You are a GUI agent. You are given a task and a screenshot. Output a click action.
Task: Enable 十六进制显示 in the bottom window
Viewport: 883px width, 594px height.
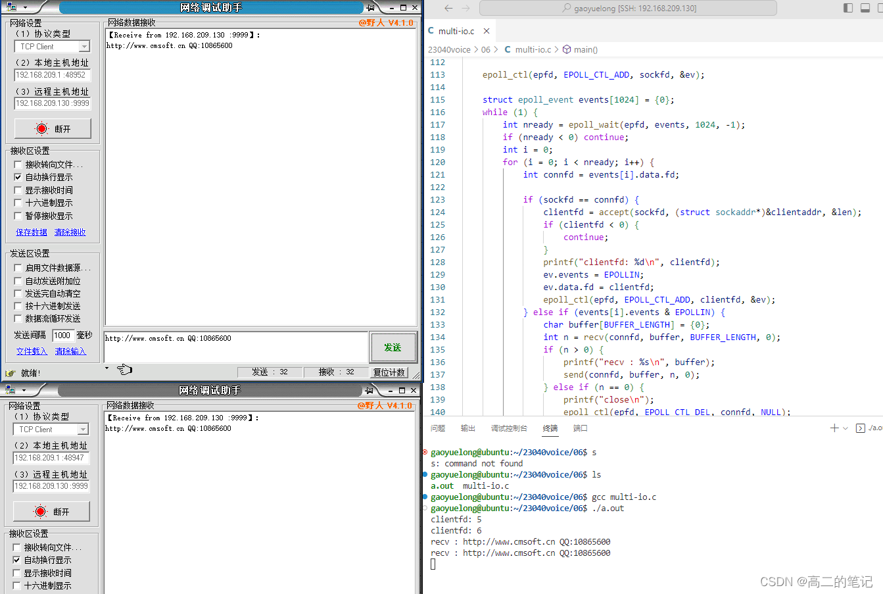pos(17,585)
